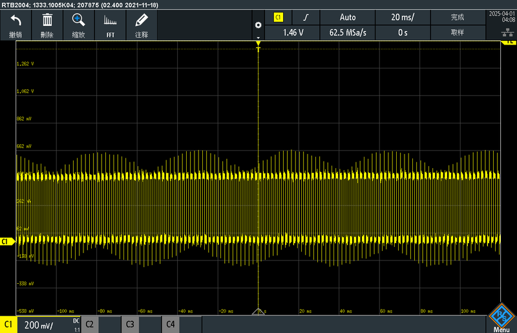Click the Delete (删除) trash icon
Viewport: 517px width, 333px height.
pyautogui.click(x=47, y=25)
